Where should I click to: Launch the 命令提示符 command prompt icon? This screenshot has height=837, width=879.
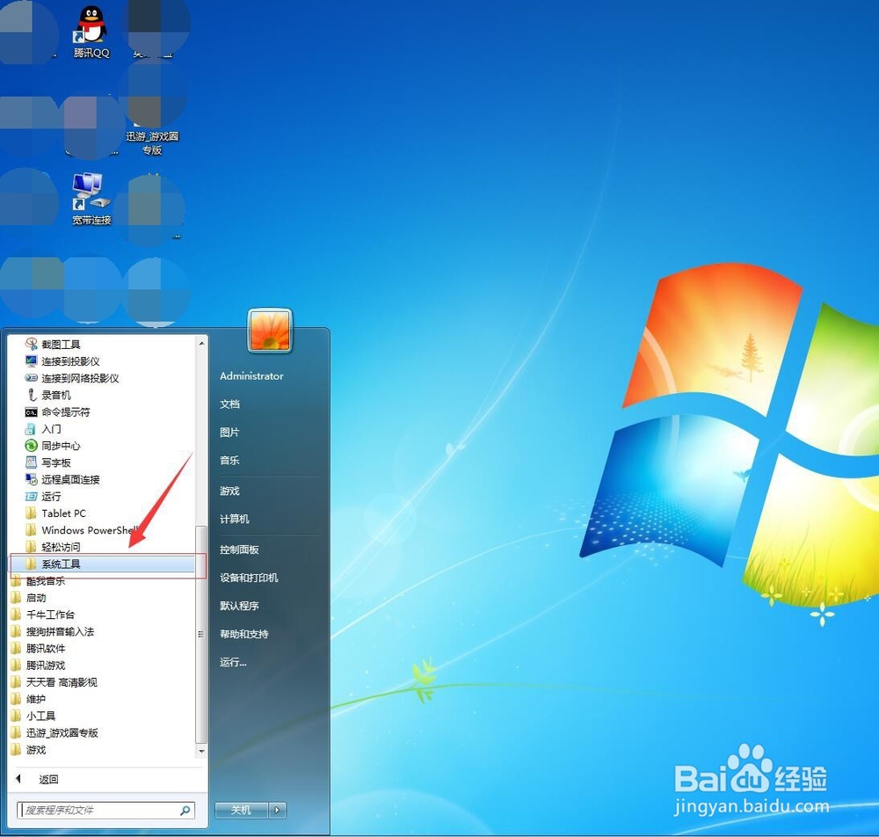point(32,412)
